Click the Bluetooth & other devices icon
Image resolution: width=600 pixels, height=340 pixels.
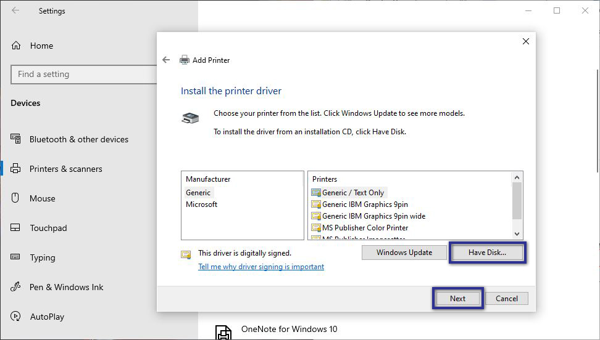[15, 139]
